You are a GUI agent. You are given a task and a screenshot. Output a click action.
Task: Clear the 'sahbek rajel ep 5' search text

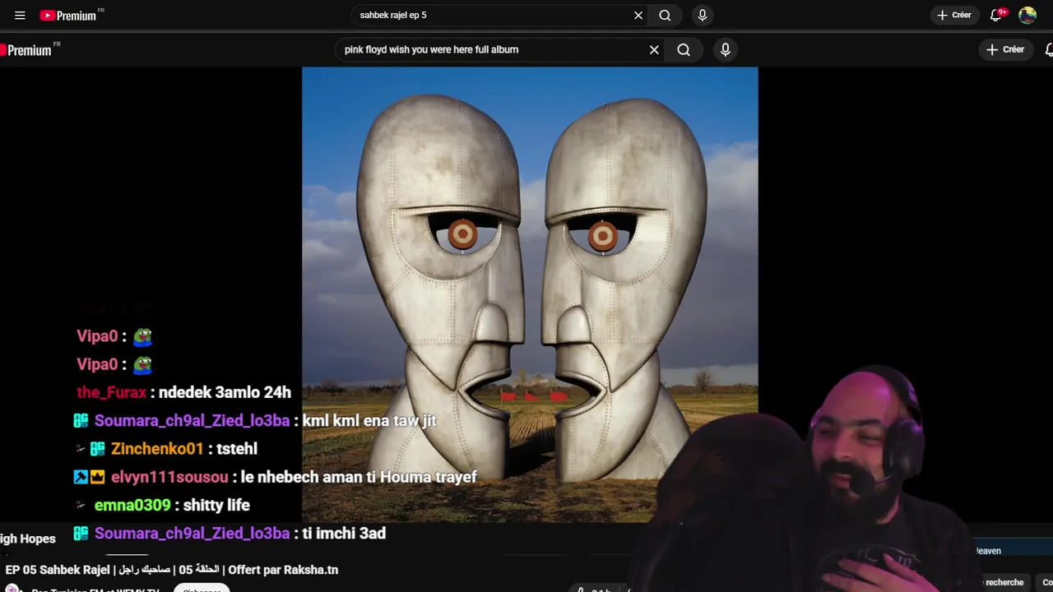(638, 15)
